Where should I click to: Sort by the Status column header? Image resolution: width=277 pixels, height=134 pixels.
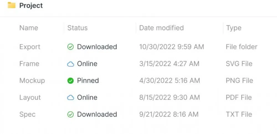77,28
